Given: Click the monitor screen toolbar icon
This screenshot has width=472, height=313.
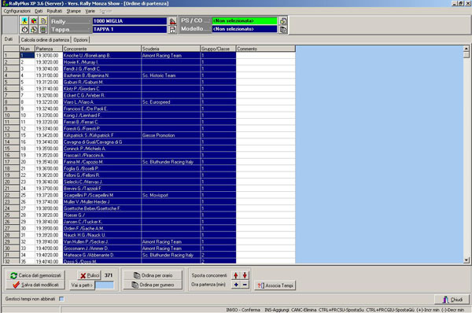Looking at the screenshot, I should click(x=43, y=30).
